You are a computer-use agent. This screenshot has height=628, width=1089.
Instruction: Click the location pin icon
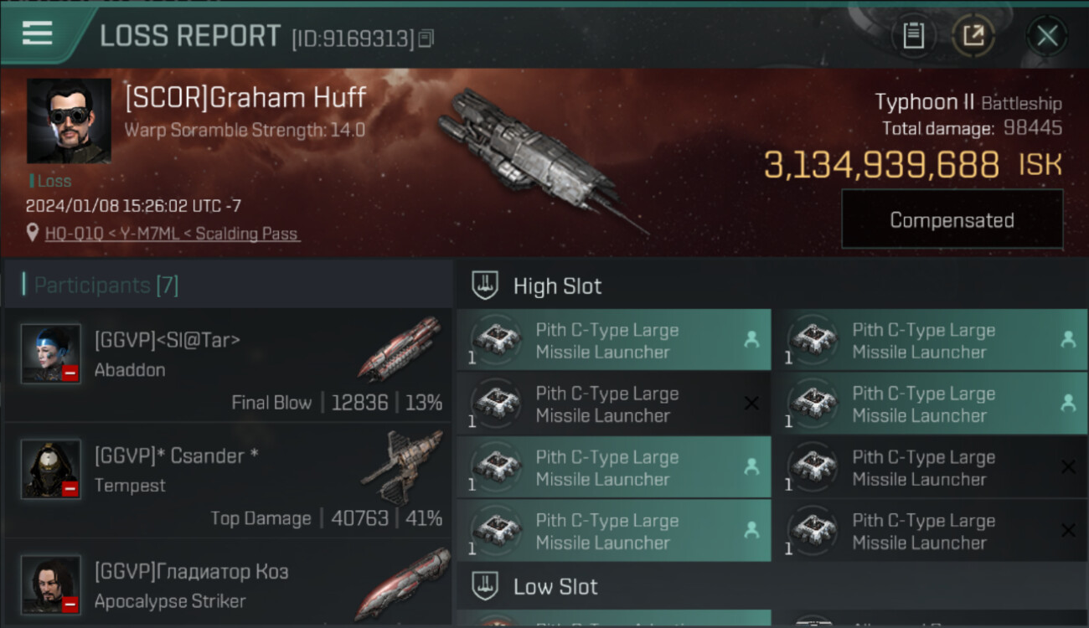33,234
